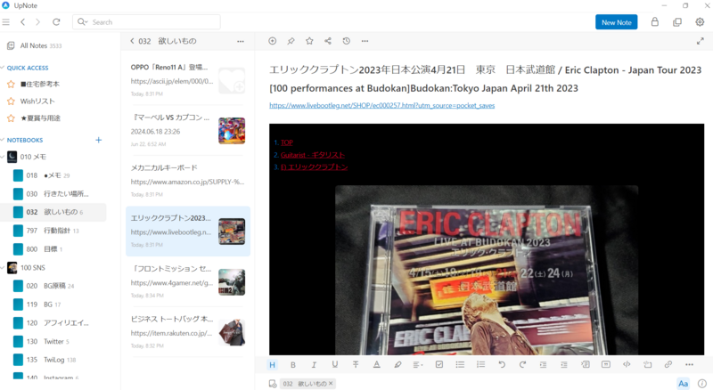This screenshot has width=713, height=390.
Task: Redo the last edit
Action: click(522, 364)
